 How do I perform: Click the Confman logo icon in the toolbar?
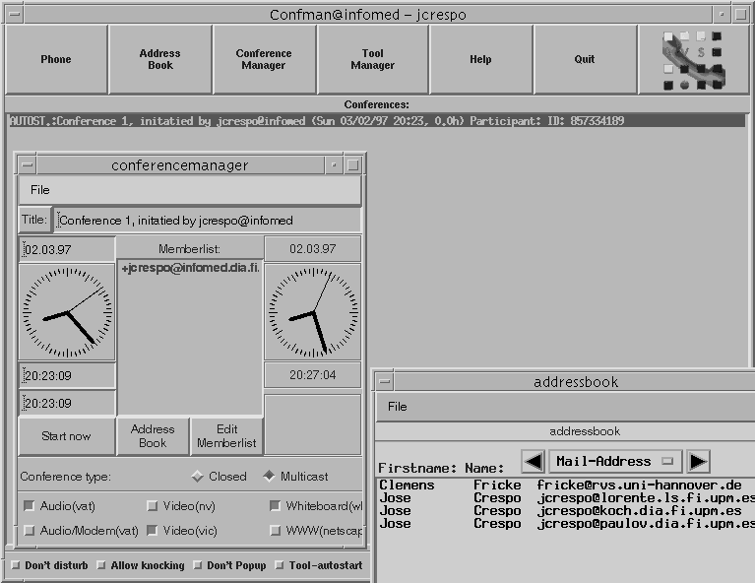pos(694,60)
